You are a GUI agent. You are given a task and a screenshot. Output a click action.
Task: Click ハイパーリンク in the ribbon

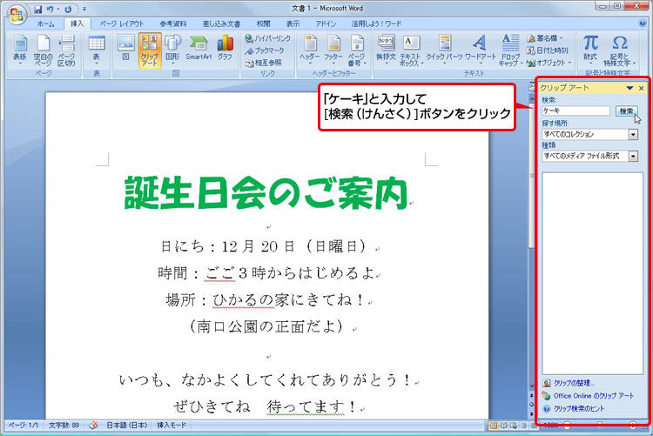coord(267,38)
